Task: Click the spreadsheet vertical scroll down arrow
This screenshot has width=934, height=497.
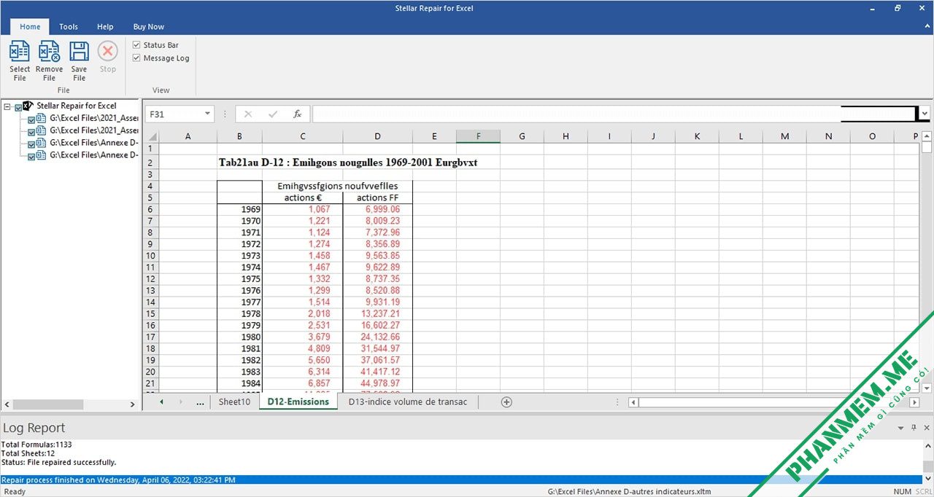Action: pyautogui.click(x=927, y=388)
